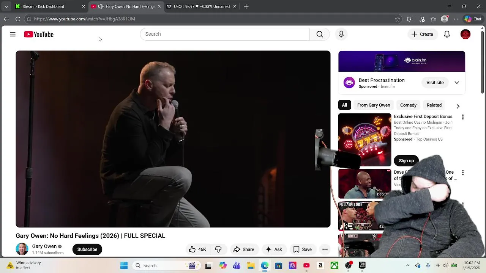Open the Exclusive First Deposit Bonus title
The height and width of the screenshot is (273, 486).
423,116
